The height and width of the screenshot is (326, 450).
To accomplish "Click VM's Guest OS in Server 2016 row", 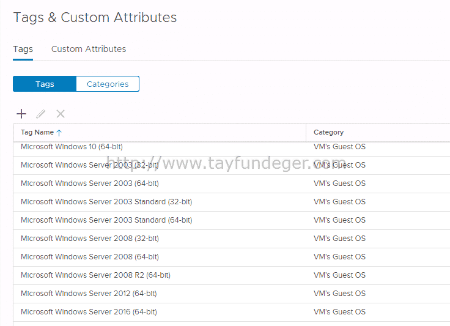I will click(x=339, y=312).
